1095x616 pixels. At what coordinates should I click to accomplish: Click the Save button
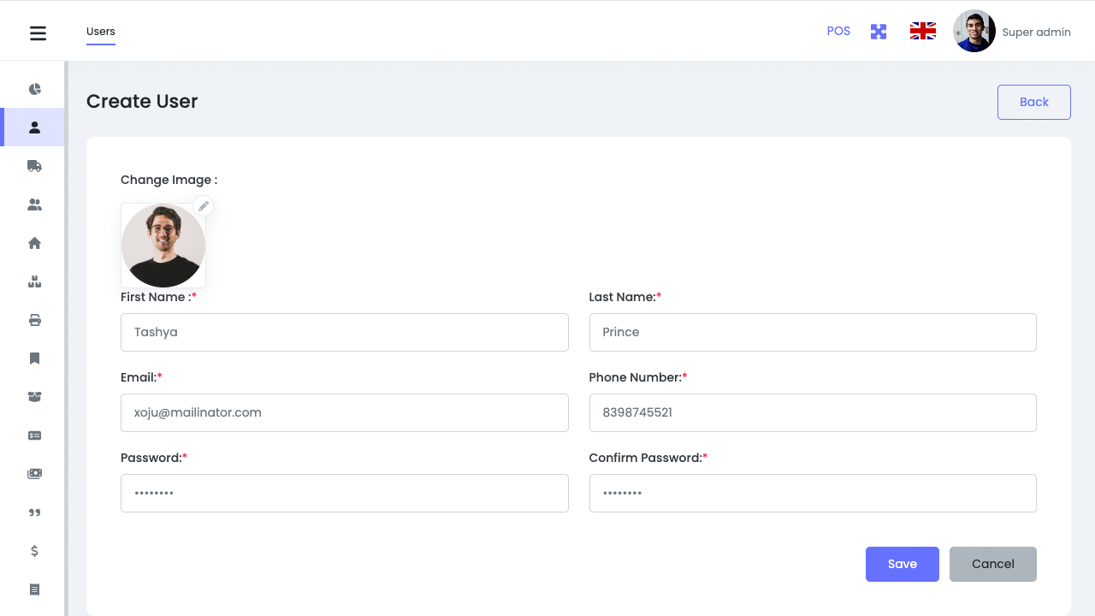tap(902, 564)
